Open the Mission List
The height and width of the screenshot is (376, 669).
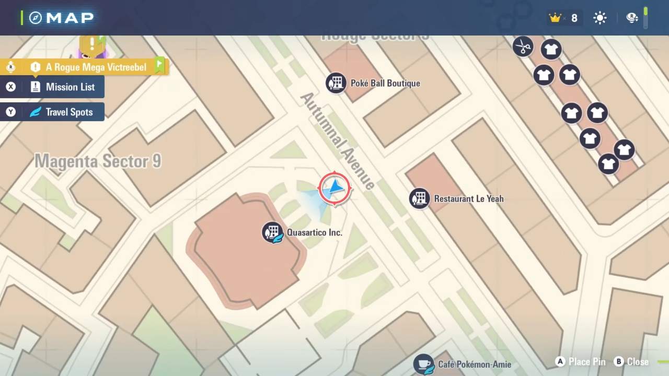coord(52,87)
